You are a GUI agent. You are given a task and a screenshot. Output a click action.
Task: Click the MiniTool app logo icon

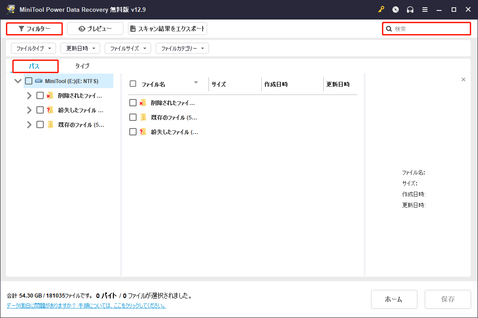pyautogui.click(x=11, y=10)
